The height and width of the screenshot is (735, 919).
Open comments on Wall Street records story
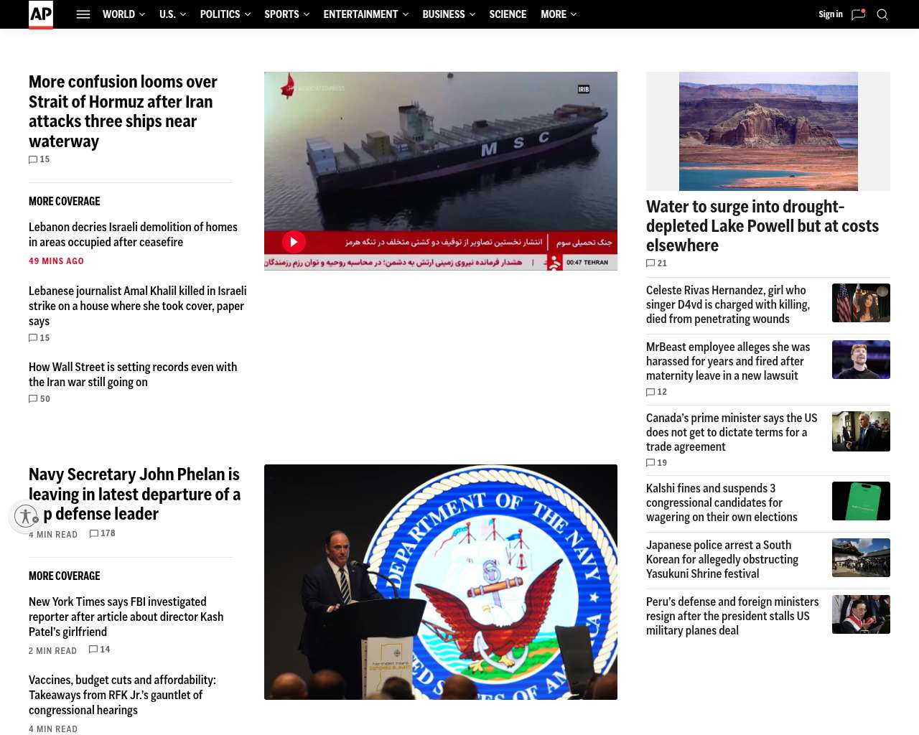[x=39, y=399]
